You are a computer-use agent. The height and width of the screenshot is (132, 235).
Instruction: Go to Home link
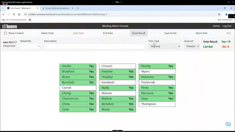[216, 26]
